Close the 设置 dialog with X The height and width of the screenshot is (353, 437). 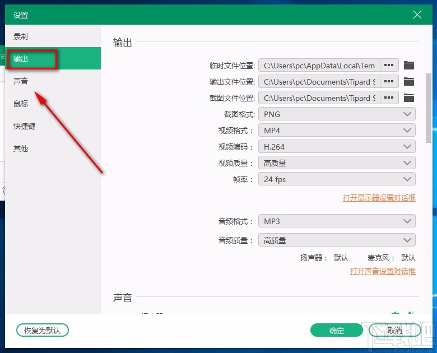point(417,15)
